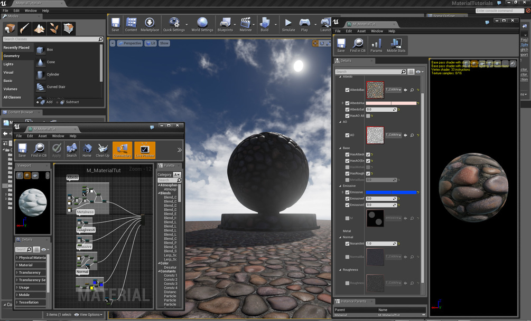Open the Marketplace from main toolbar
Screen dimensions: 531x321
coord(150,25)
